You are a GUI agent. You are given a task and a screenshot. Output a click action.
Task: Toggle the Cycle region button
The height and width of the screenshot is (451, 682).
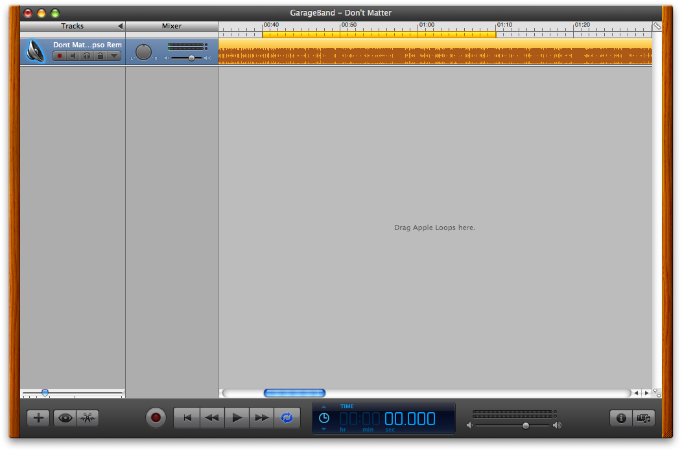[x=287, y=418]
